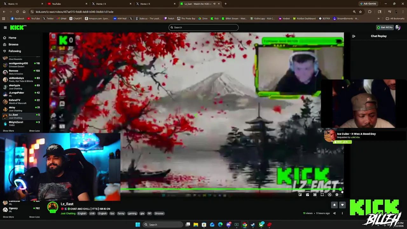
Task: Enter fullscreen on the video player
Action: [x=322, y=195]
